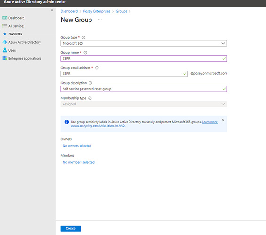The width and height of the screenshot is (266, 235).
Task: Click the @posey.onmicrosoft.com domain text
Action: click(209, 73)
